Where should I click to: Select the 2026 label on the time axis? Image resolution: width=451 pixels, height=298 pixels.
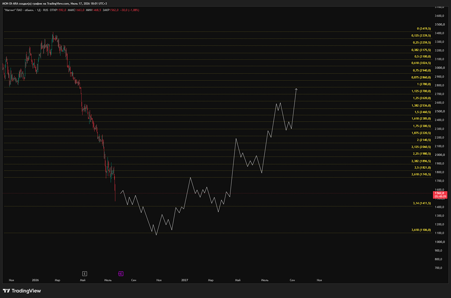coord(35,280)
